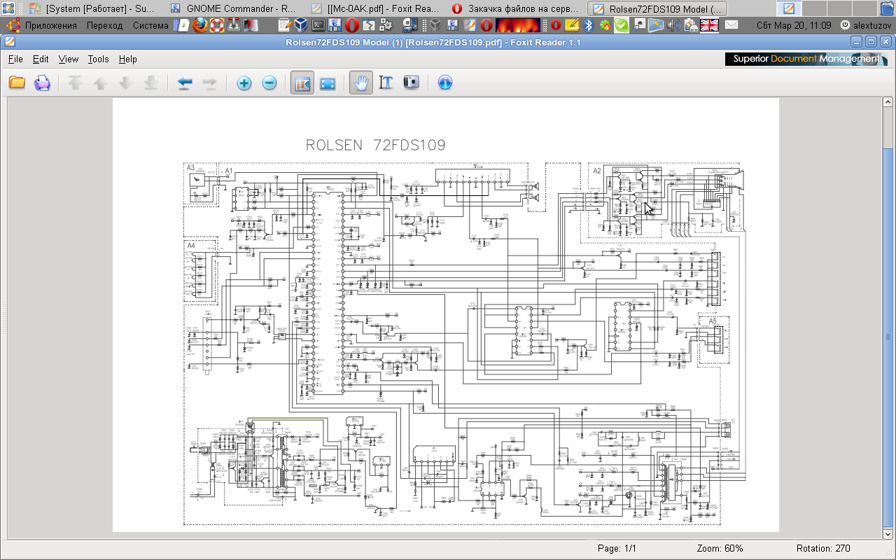Click the blue Previous View back arrow
Screen dimensions: 896x560
(x=185, y=83)
